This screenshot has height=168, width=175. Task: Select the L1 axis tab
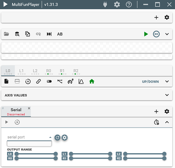pos(22,71)
